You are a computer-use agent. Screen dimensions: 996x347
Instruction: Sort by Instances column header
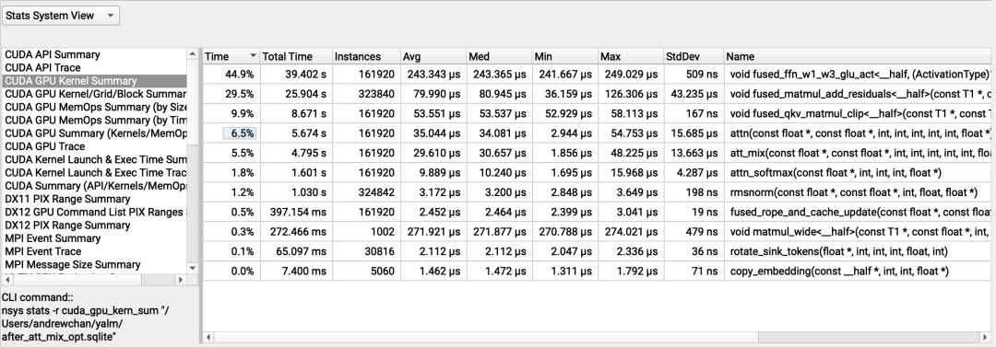pyautogui.click(x=366, y=56)
